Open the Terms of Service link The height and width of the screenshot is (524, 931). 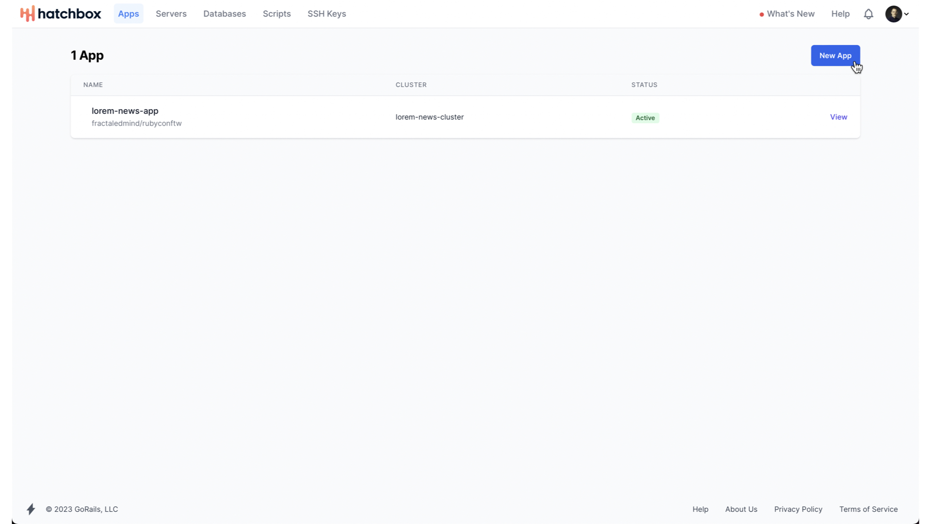tap(868, 509)
